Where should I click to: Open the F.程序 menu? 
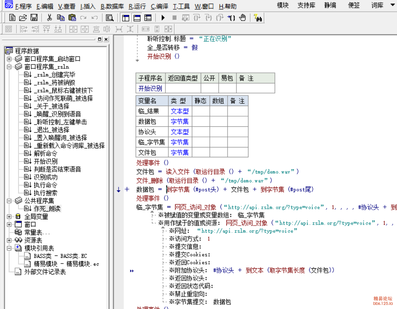23,6
